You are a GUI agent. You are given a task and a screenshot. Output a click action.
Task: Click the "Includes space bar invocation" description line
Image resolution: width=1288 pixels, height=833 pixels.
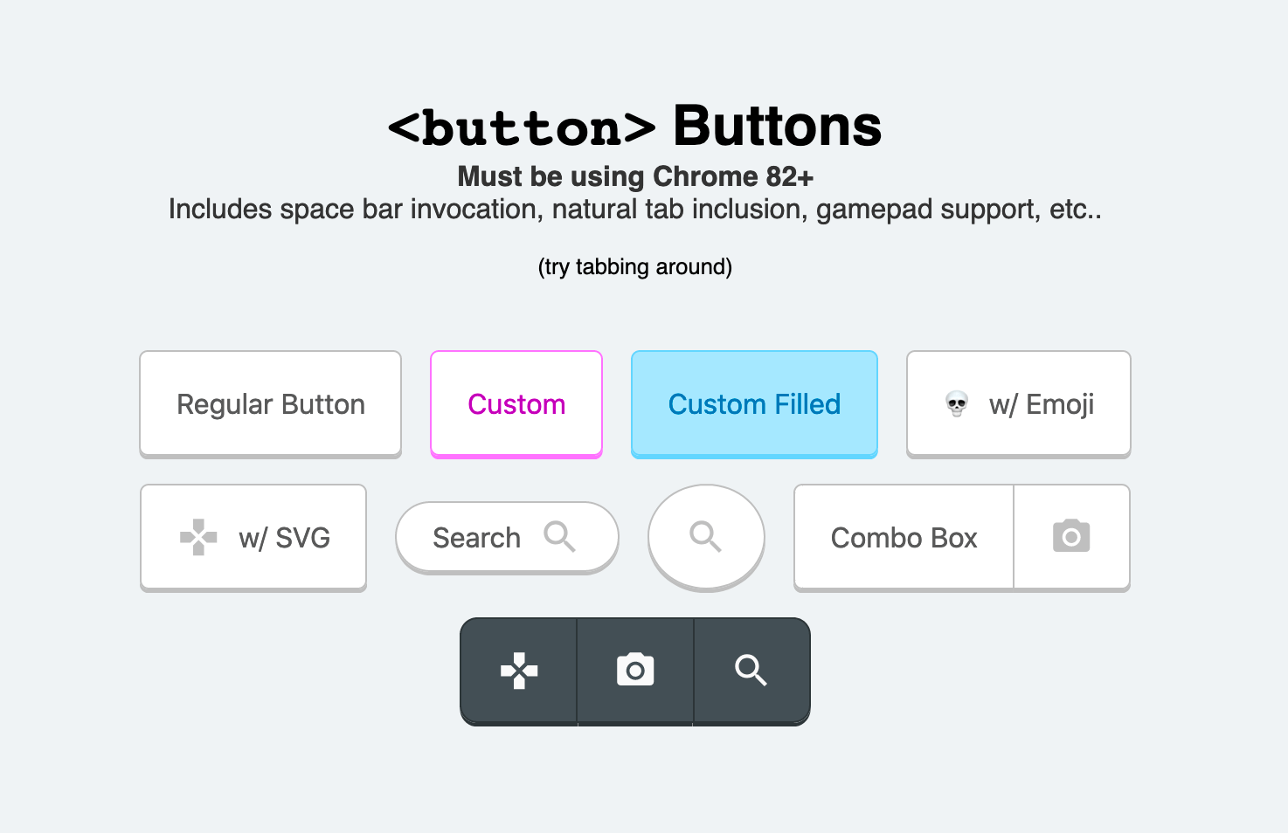[635, 210]
